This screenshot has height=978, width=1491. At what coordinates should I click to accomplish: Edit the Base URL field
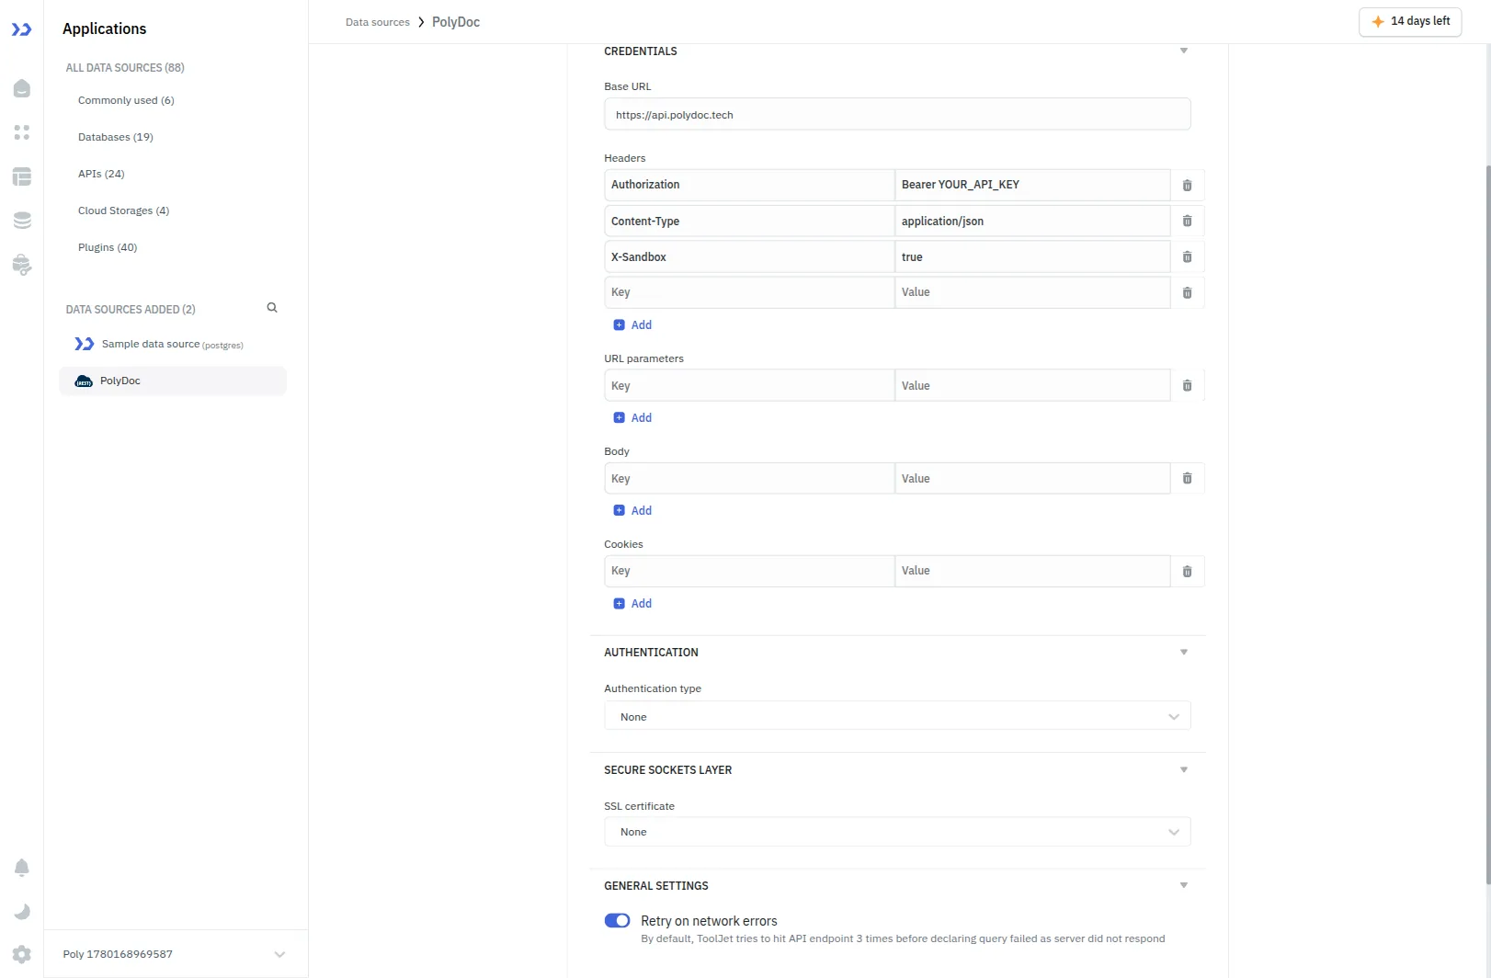897,115
